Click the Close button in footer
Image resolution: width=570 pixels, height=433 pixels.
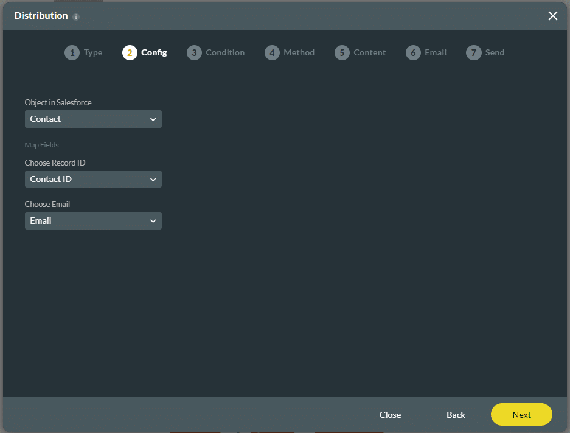(390, 415)
